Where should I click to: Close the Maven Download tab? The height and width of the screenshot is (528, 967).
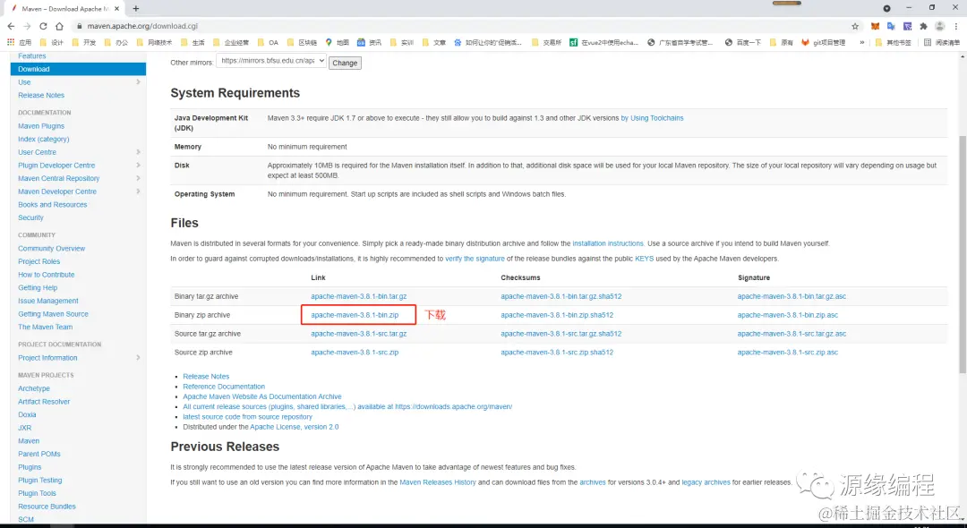pyautogui.click(x=117, y=9)
